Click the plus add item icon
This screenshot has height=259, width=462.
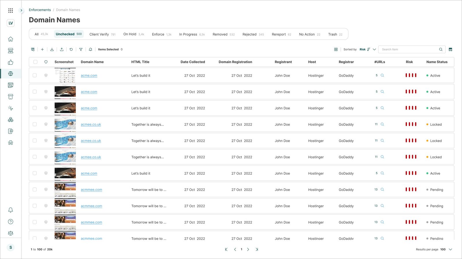coord(42,49)
